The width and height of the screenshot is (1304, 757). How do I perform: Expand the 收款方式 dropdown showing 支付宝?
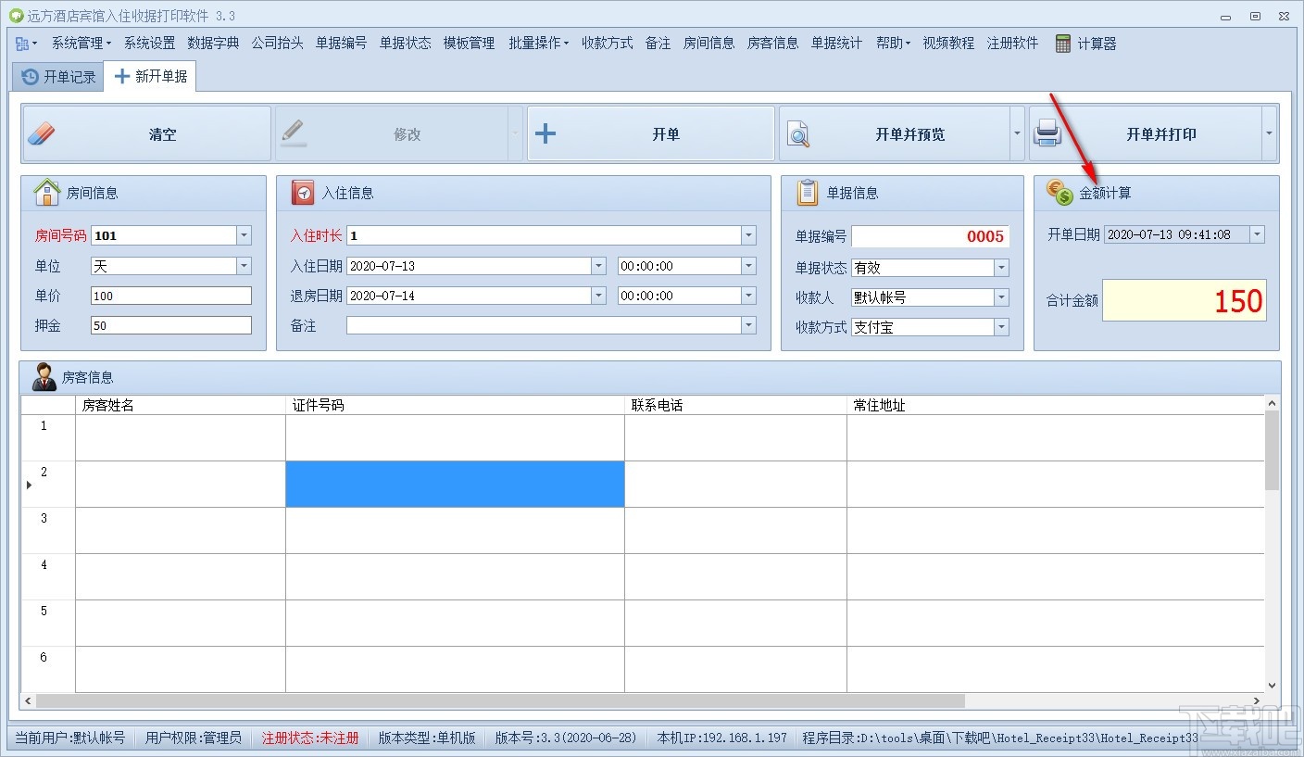(1001, 327)
